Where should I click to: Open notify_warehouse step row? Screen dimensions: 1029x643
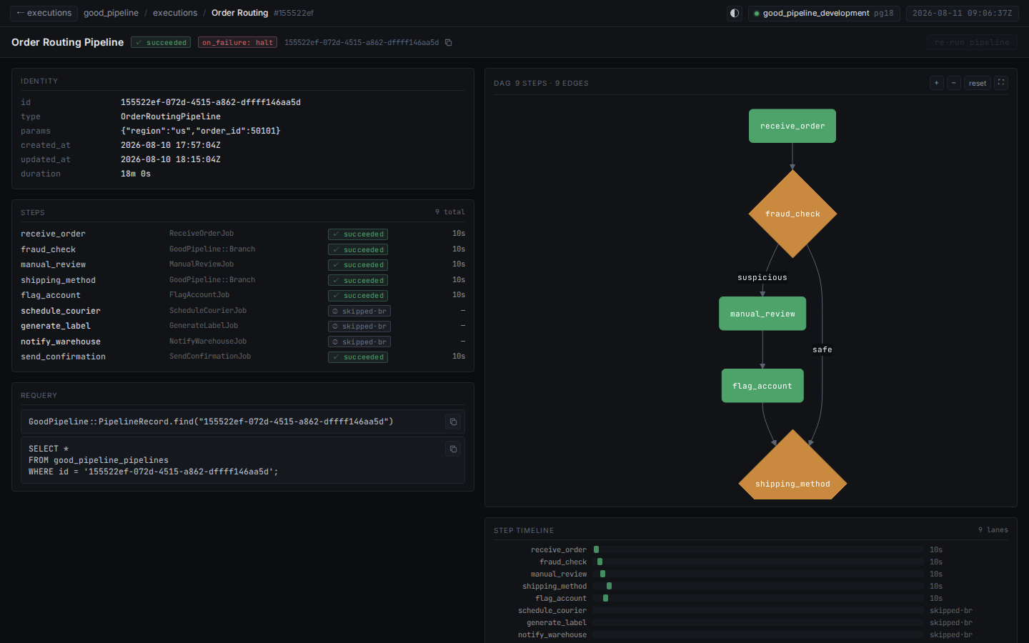[x=243, y=342]
